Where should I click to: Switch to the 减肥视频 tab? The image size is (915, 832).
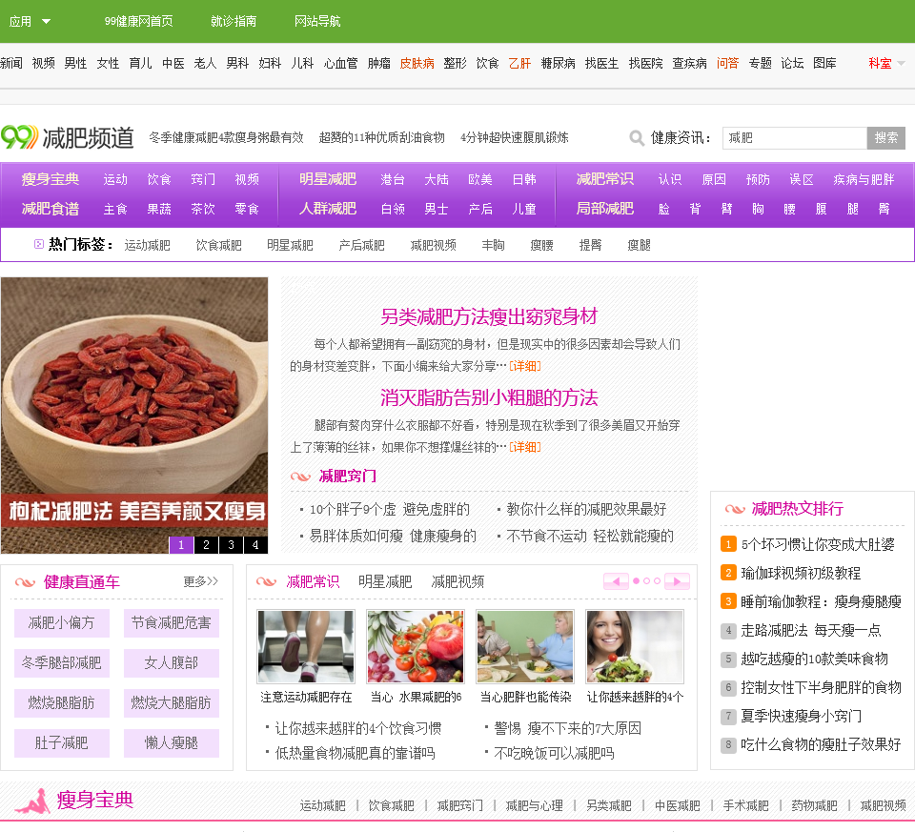point(457,581)
